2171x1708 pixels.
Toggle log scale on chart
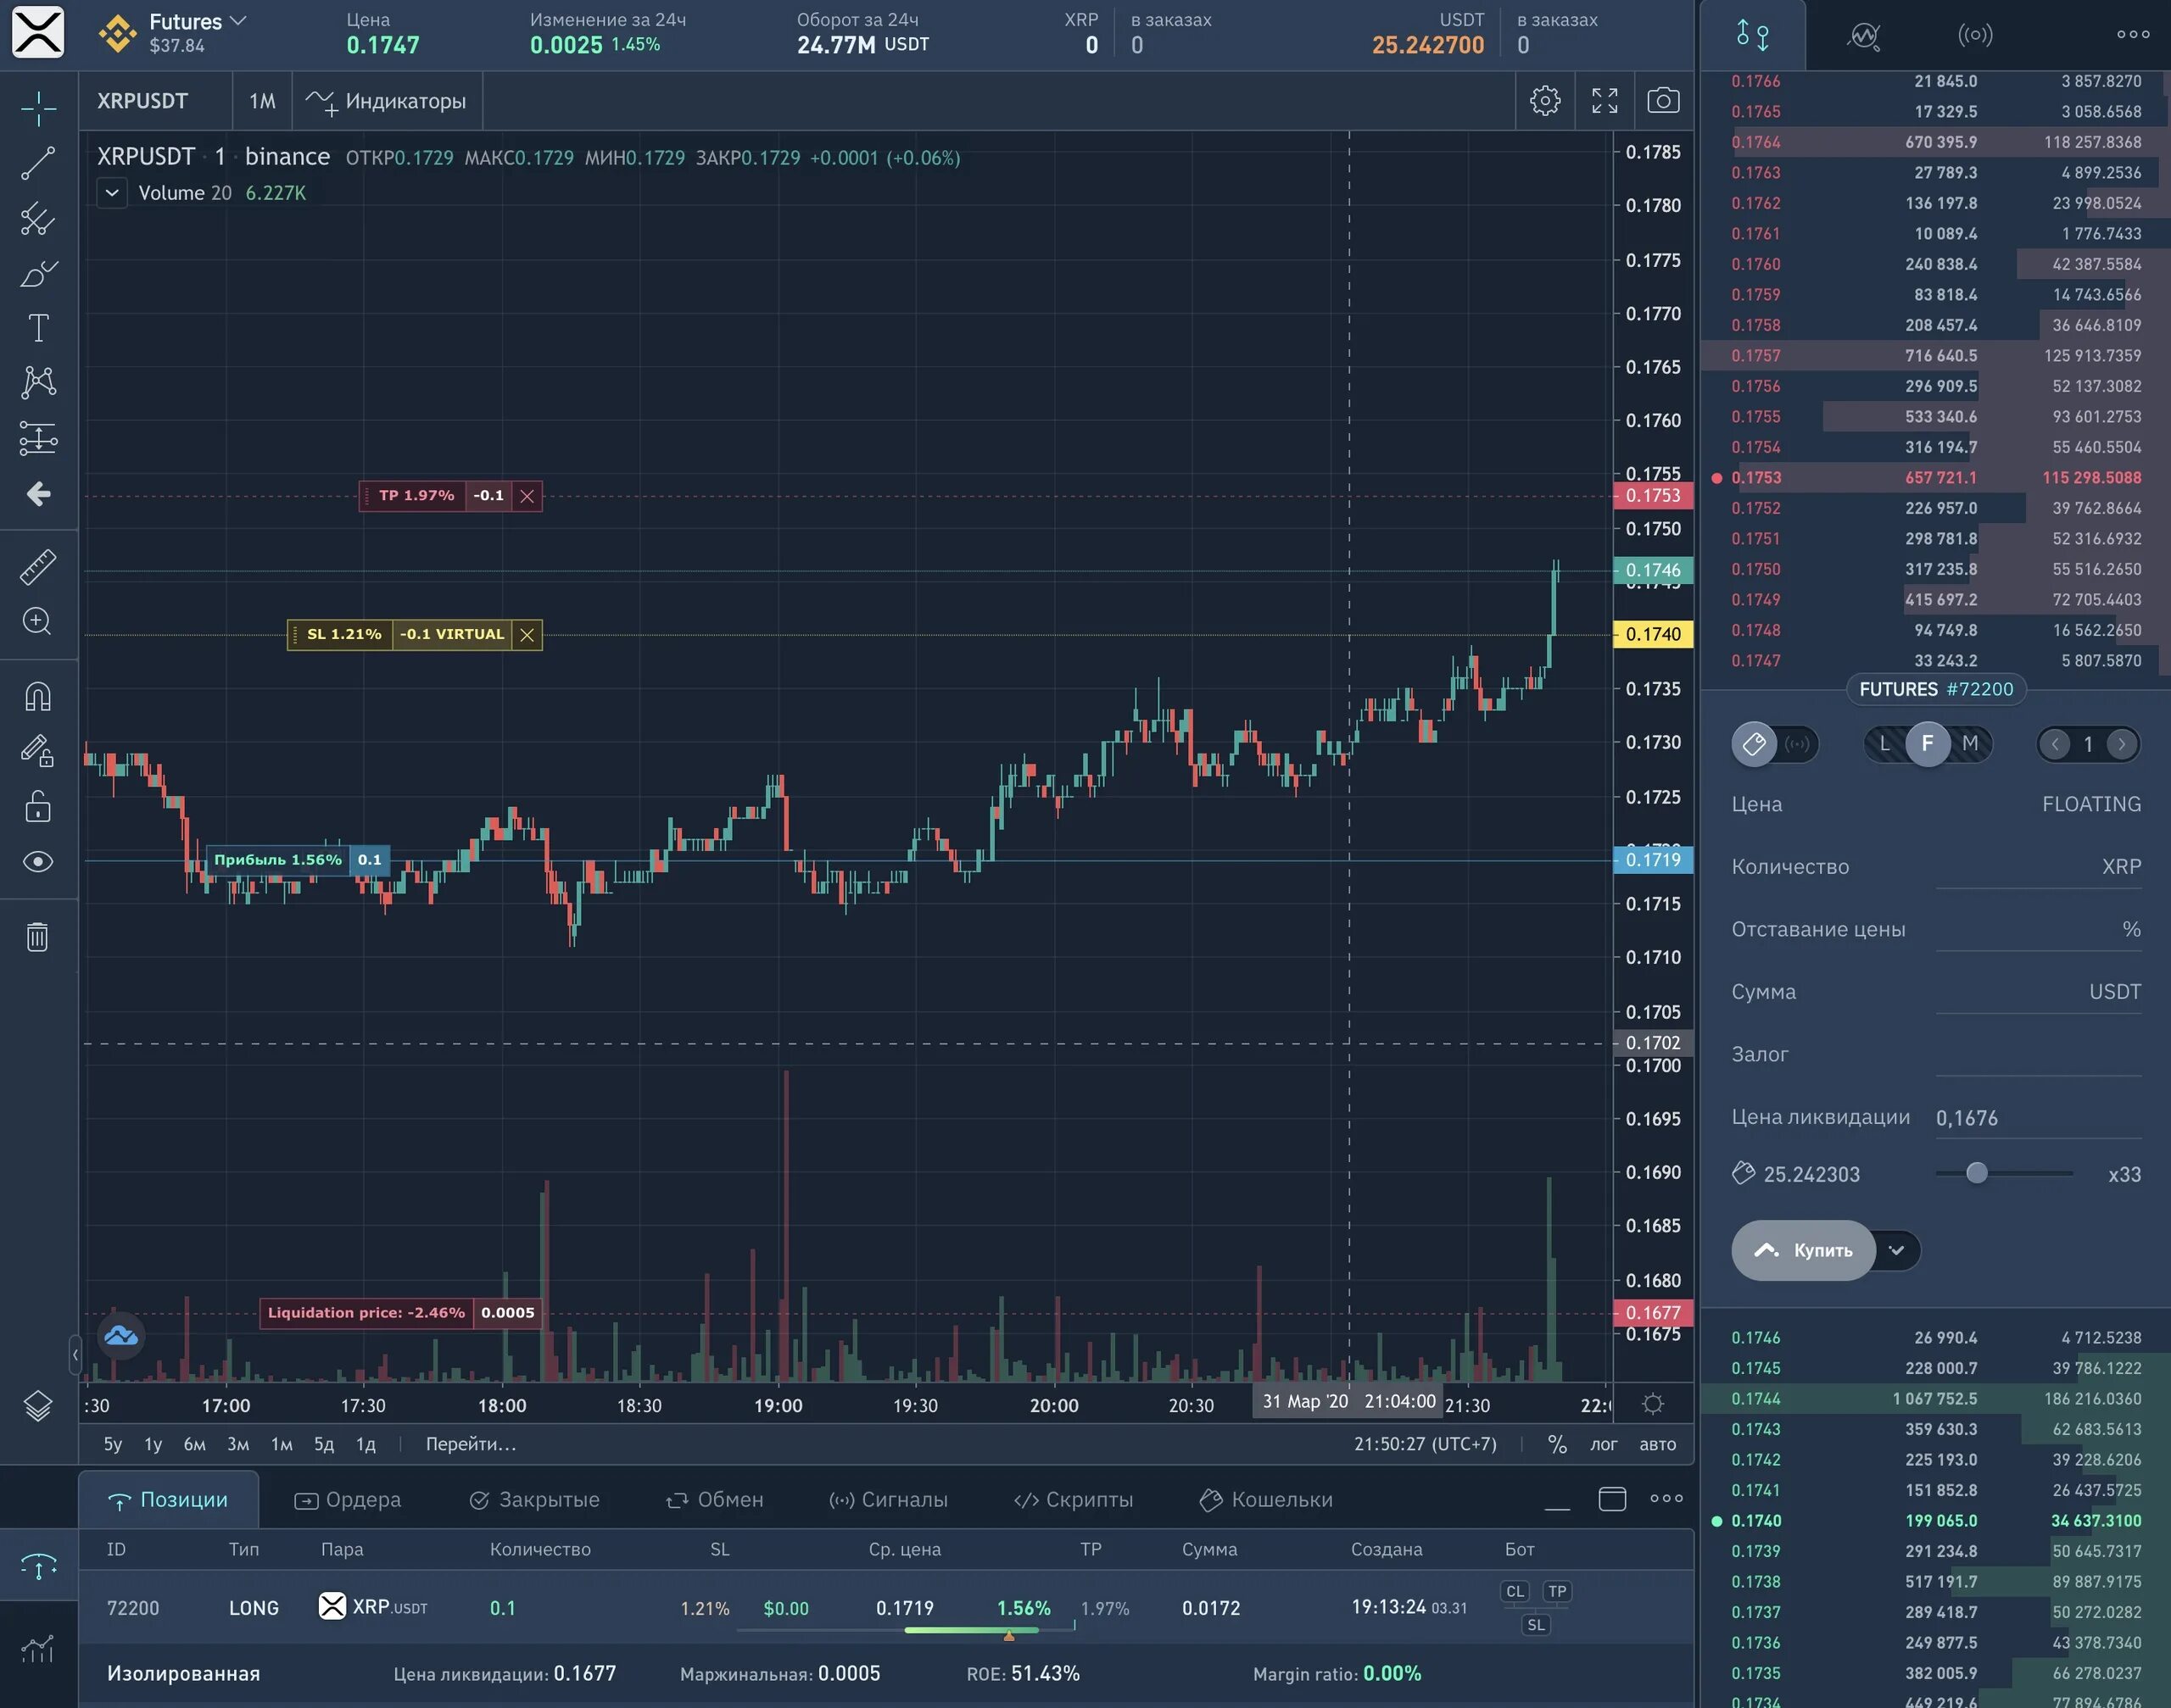coord(1603,1444)
